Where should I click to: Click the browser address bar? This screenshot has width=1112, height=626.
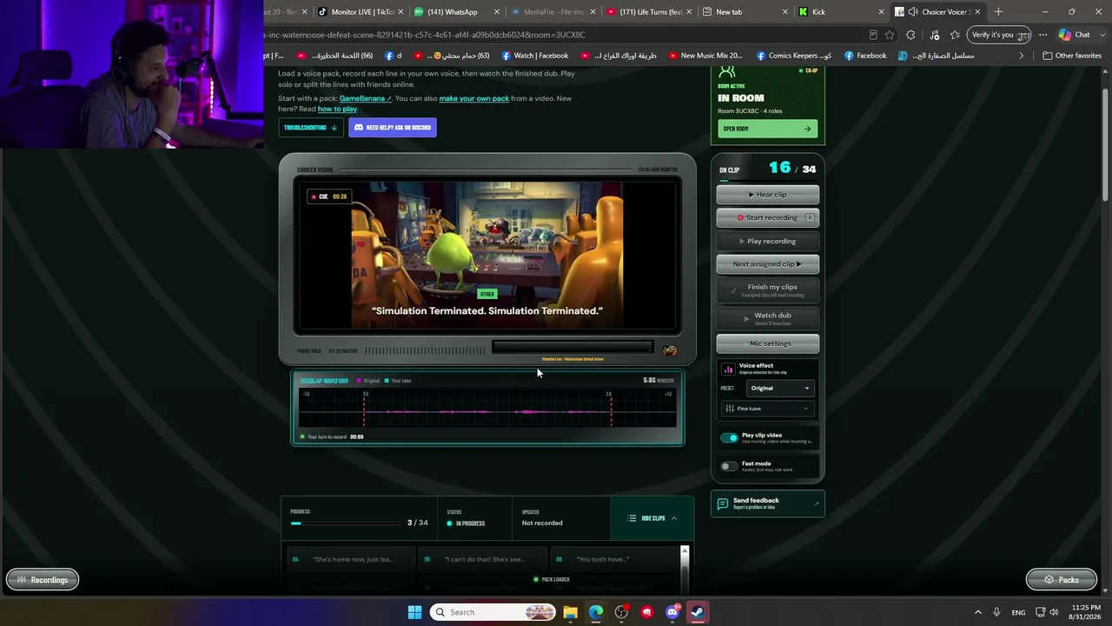tap(565, 35)
